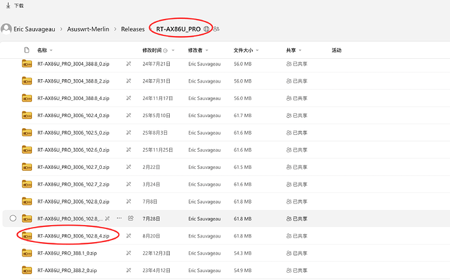
Task: Click date 24年7月21日 cell
Action: (156, 64)
